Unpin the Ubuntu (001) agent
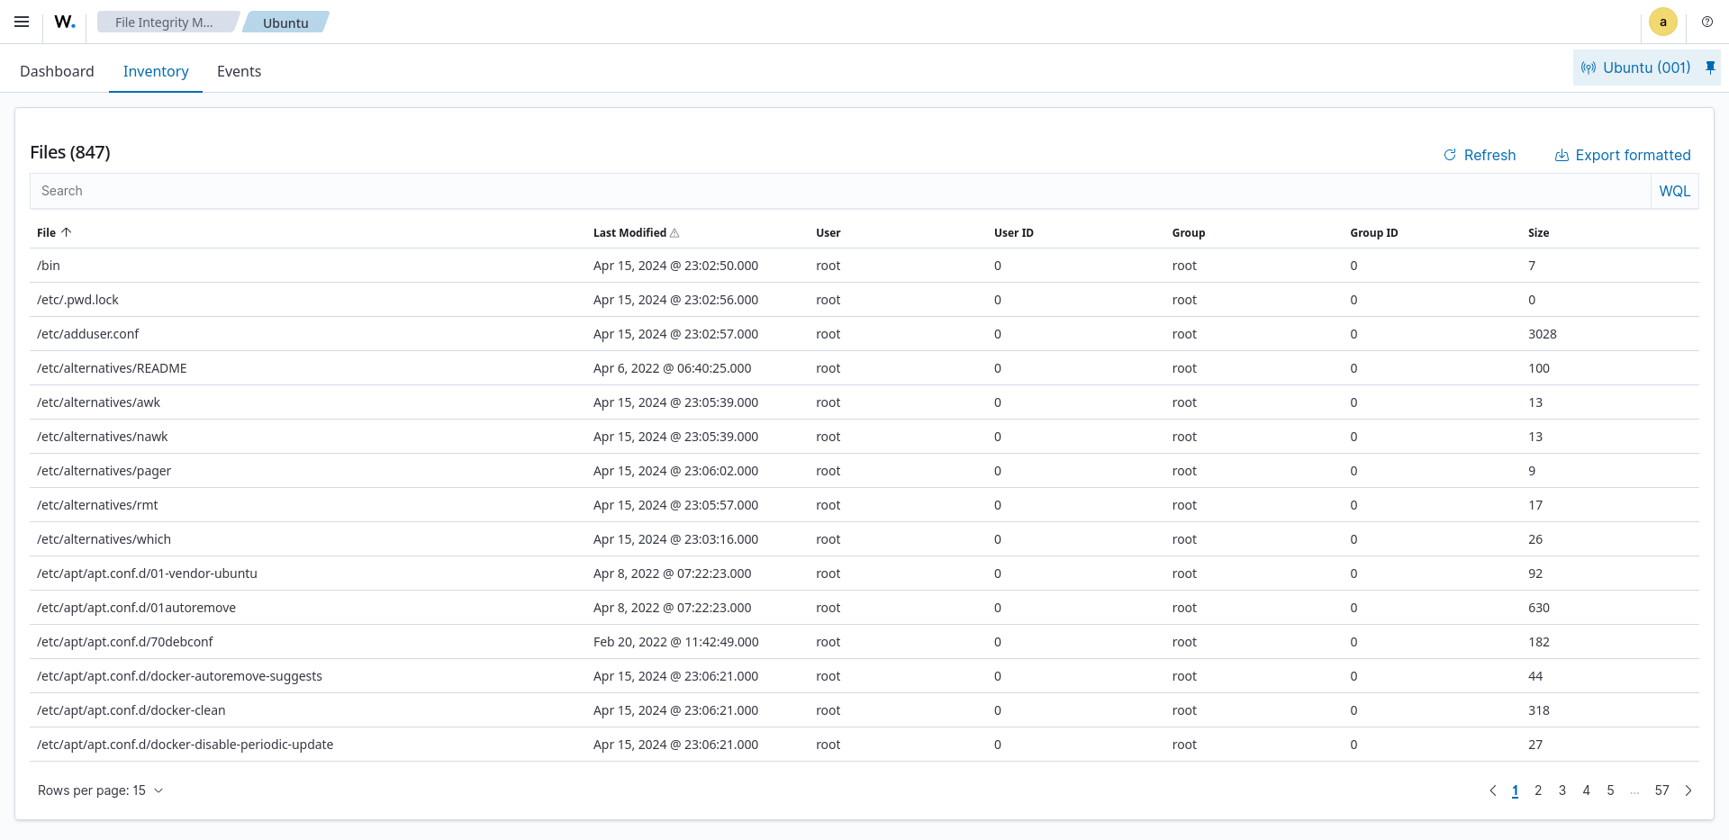This screenshot has width=1729, height=840. [1709, 67]
